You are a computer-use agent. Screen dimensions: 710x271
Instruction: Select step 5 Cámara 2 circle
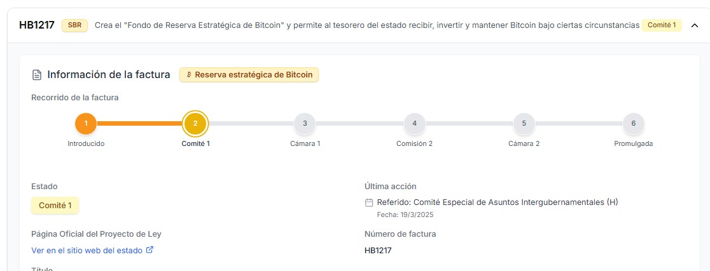(524, 123)
